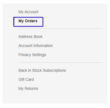Select Gift Card menu entry
This screenshot has width=110, height=108.
(26, 79)
